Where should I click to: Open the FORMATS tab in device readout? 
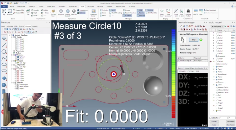pos(182,71)
